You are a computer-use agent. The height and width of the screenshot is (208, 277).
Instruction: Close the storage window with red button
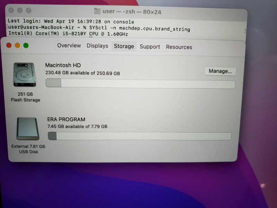pyautogui.click(x=9, y=45)
